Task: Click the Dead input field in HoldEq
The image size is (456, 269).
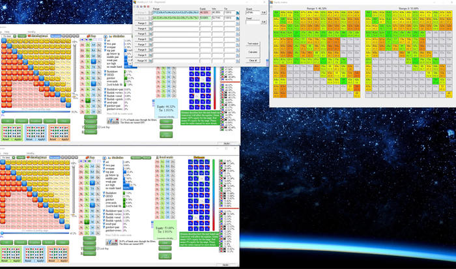Action: click(253, 21)
